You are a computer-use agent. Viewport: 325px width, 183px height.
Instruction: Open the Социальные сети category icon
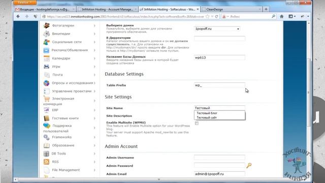click(46, 42)
